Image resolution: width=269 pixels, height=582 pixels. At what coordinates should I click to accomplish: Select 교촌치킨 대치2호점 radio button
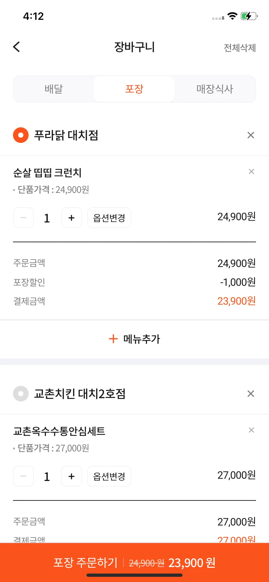click(x=21, y=394)
